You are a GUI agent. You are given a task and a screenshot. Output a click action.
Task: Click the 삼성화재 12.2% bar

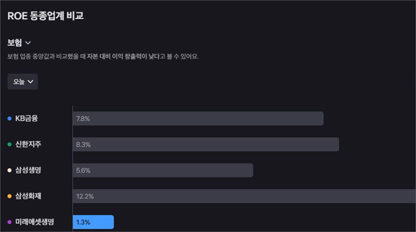point(244,196)
